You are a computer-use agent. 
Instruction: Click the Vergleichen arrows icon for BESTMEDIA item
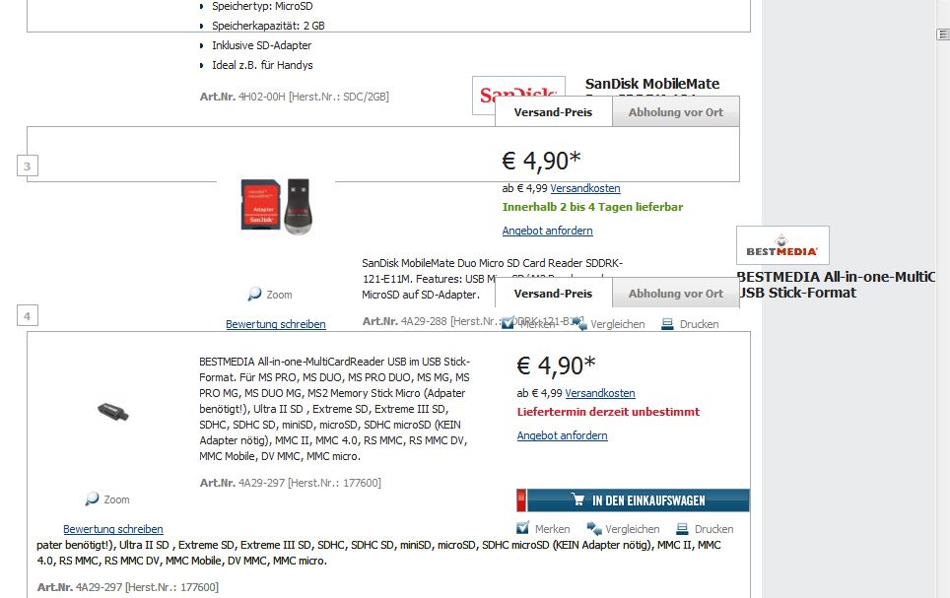pyautogui.click(x=593, y=528)
